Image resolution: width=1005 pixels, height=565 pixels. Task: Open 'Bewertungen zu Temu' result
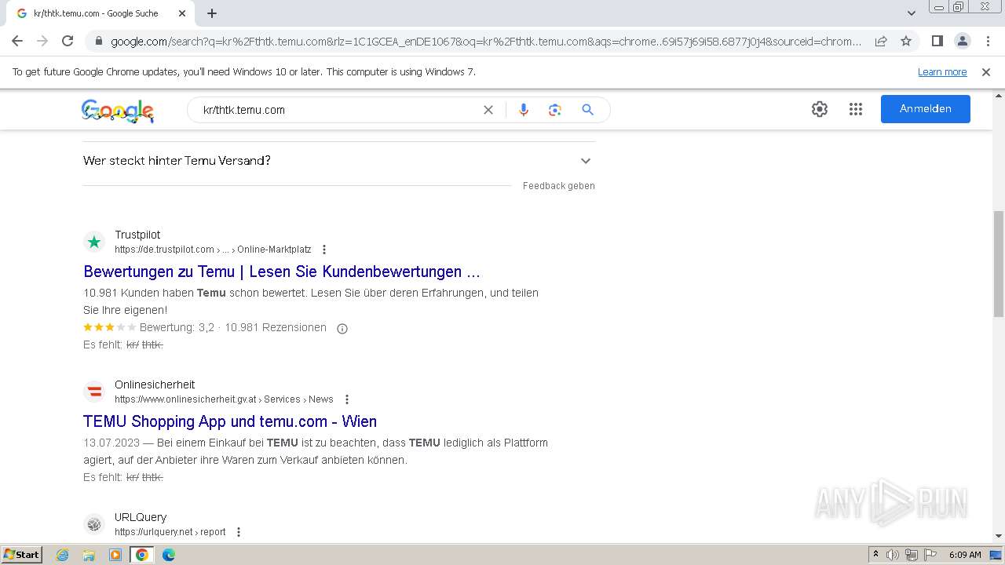click(x=282, y=272)
